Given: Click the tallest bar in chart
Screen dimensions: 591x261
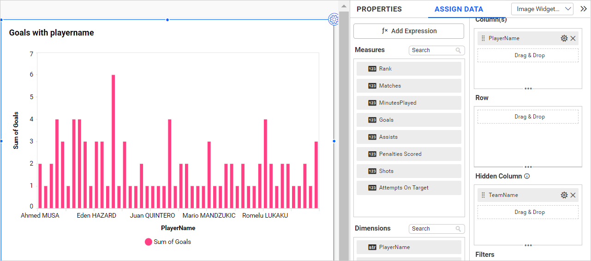Looking at the screenshot, I should (x=113, y=141).
